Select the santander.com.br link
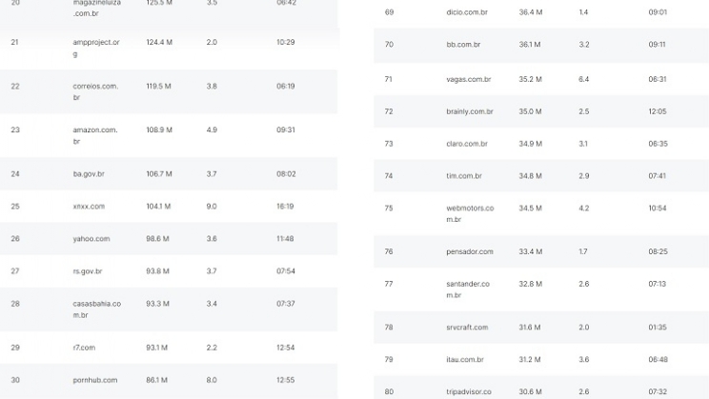This screenshot has height=399, width=709. (x=468, y=289)
